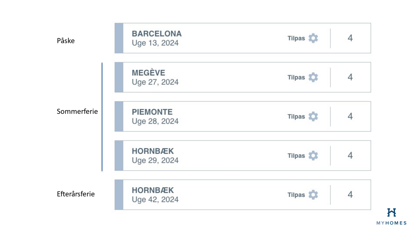The height and width of the screenshot is (235, 417).
Task: Select the Piemonte booking title
Action: pos(152,112)
